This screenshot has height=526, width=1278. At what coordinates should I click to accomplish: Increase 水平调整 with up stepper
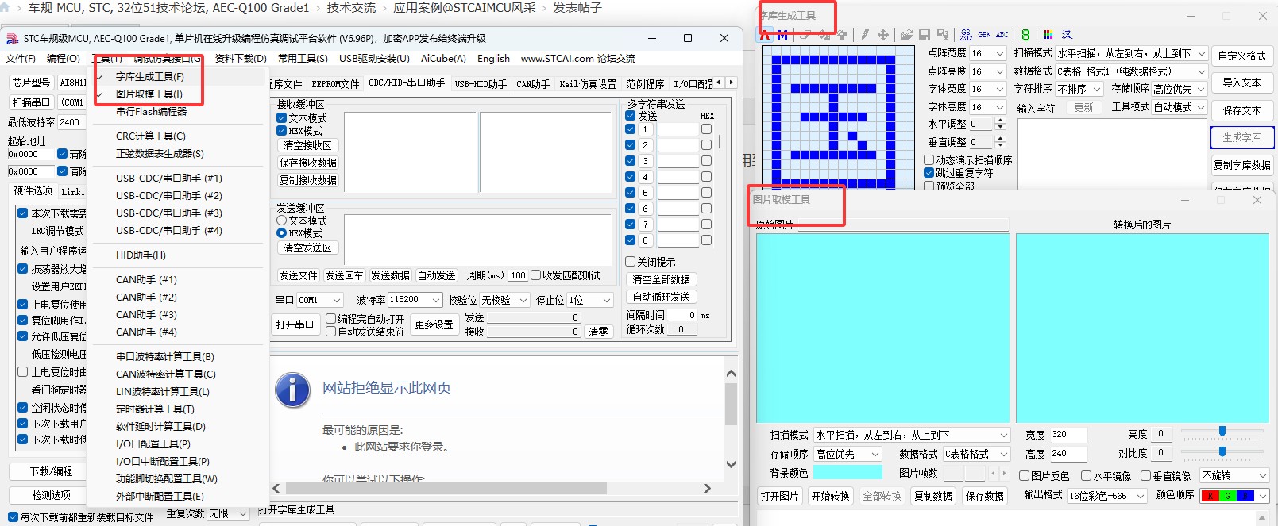tap(1000, 121)
